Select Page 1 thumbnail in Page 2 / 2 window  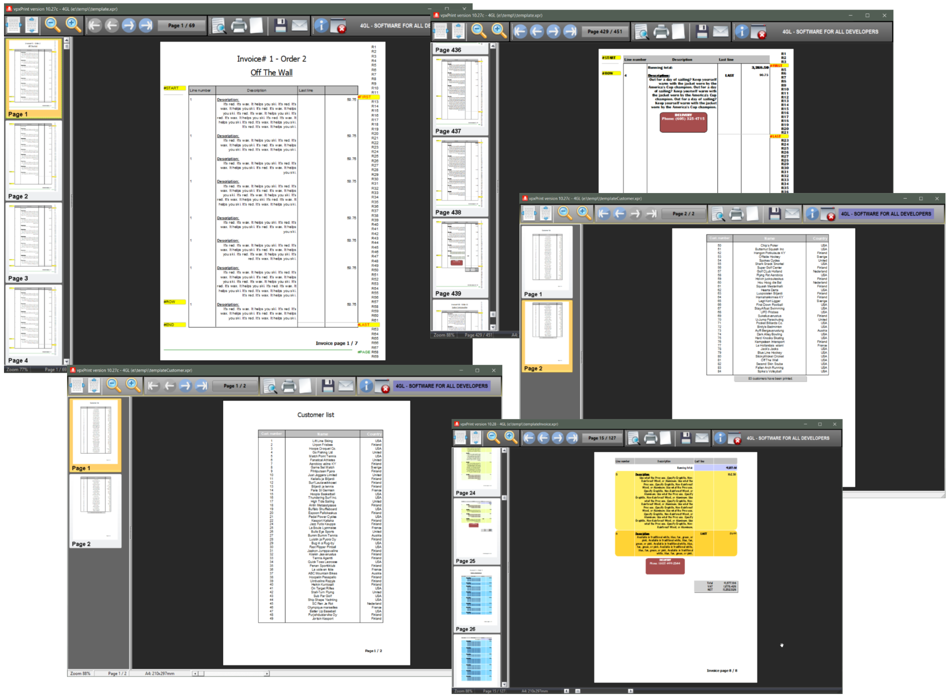point(547,262)
